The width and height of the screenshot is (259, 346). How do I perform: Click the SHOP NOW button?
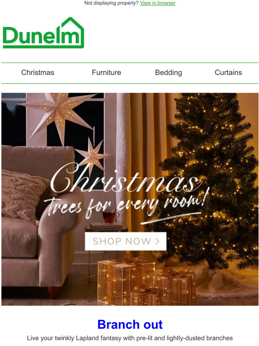(125, 241)
